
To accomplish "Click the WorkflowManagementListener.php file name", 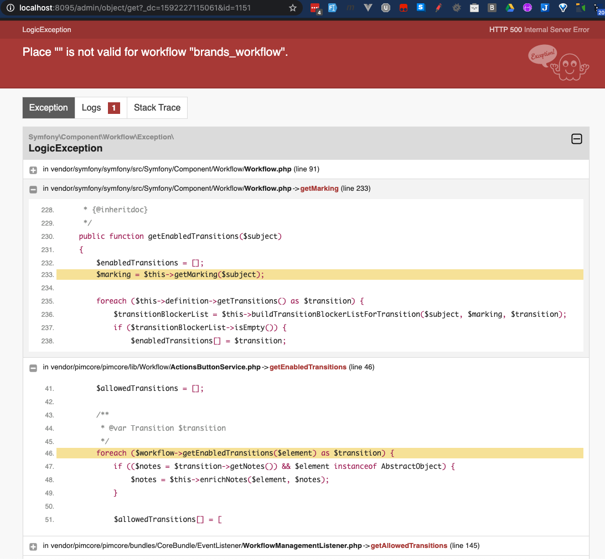I will pyautogui.click(x=302, y=546).
